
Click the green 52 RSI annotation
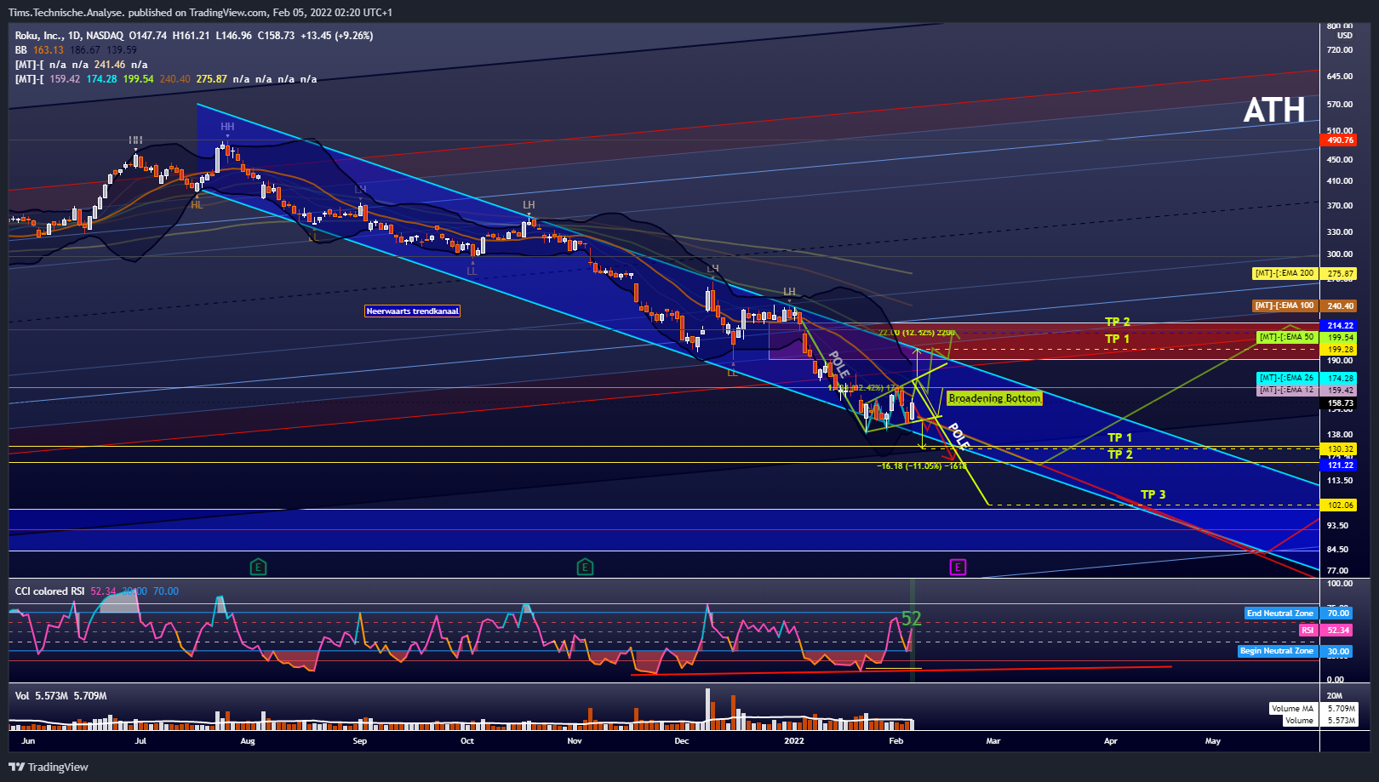(912, 619)
